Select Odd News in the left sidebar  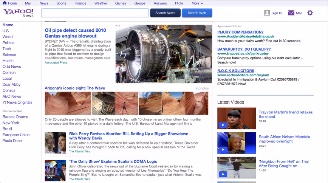[12, 67]
